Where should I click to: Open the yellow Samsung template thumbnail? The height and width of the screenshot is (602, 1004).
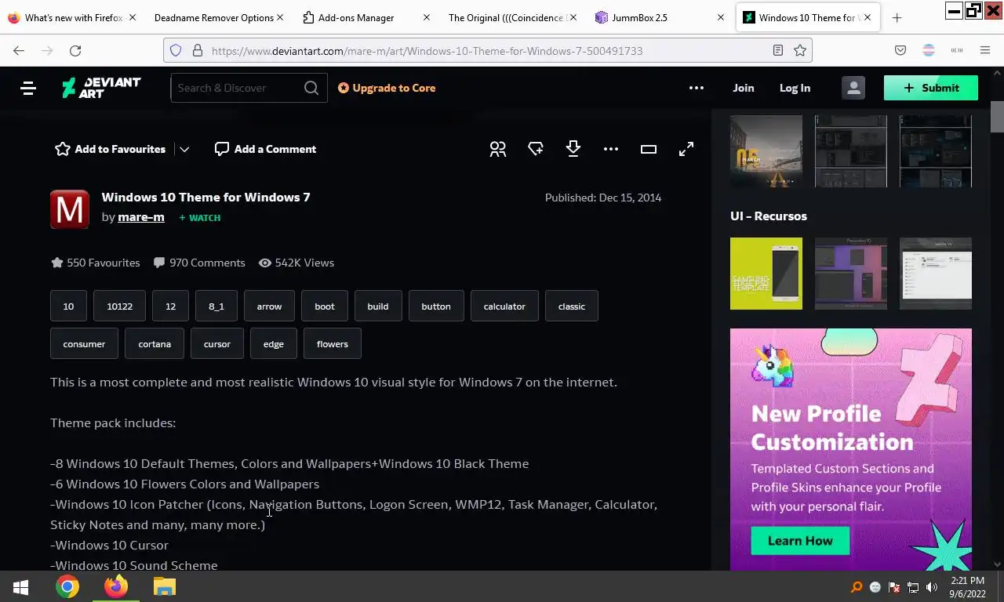point(766,274)
